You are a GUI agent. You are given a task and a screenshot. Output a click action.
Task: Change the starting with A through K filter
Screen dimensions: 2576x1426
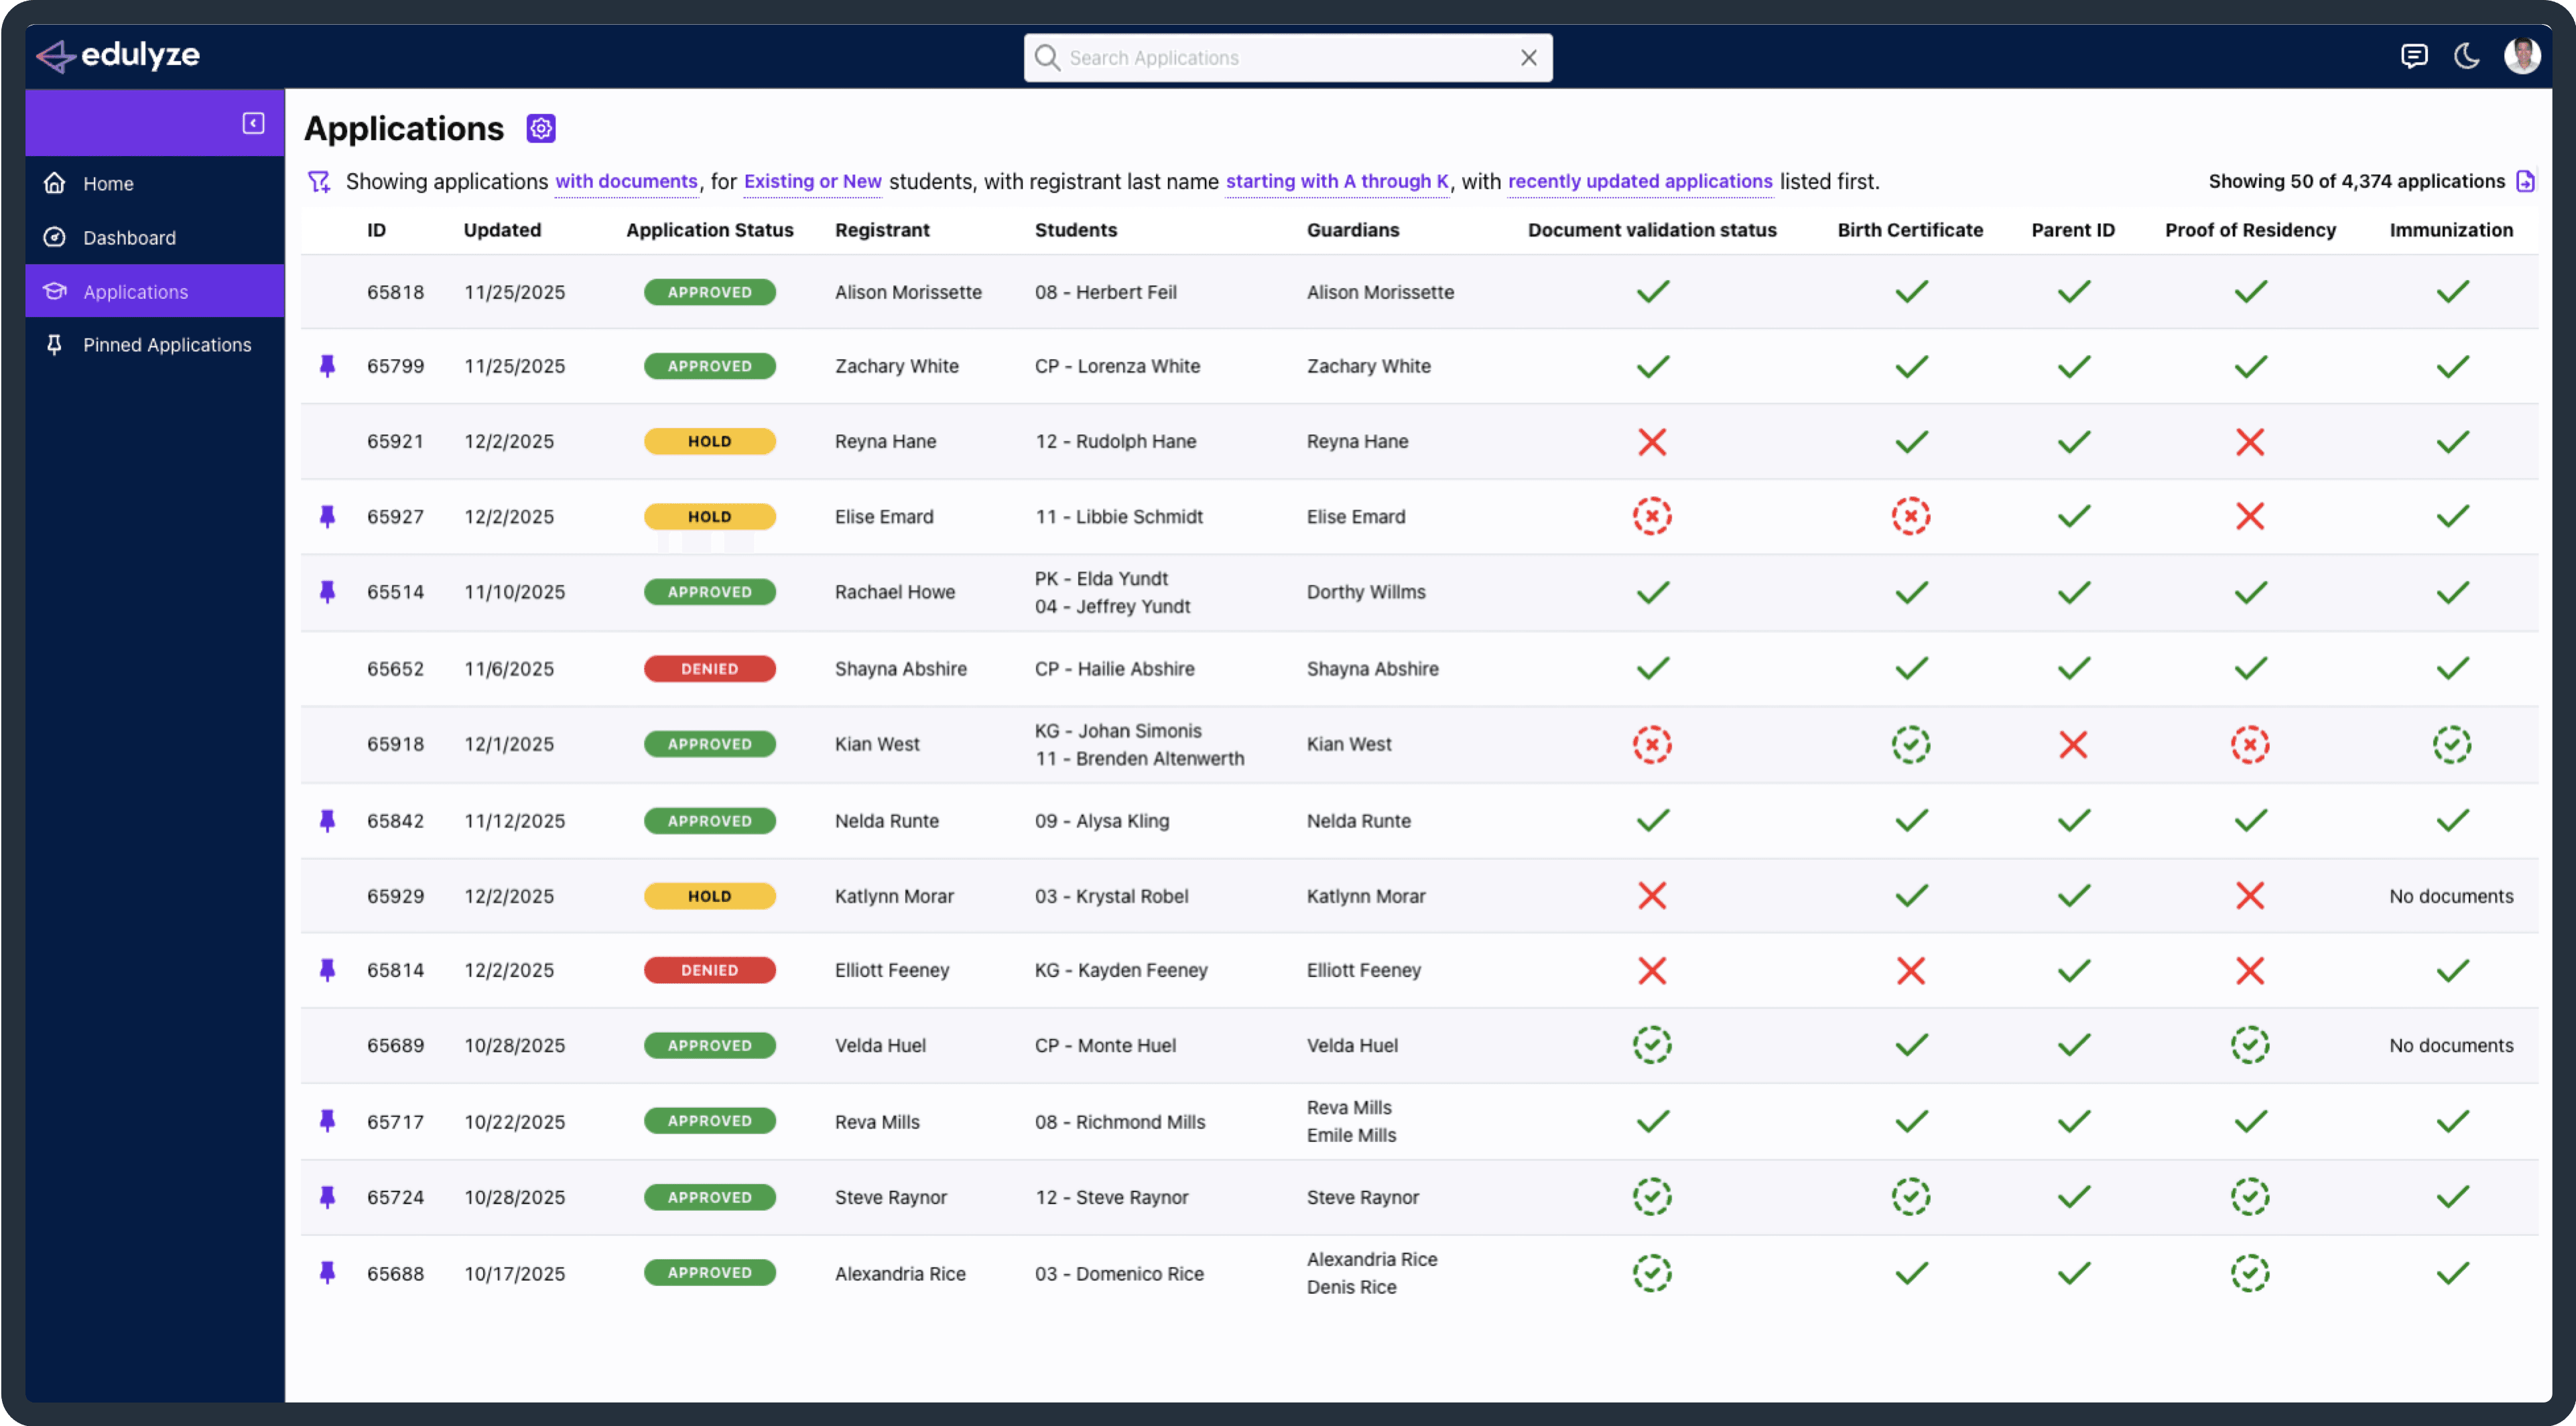point(1337,181)
